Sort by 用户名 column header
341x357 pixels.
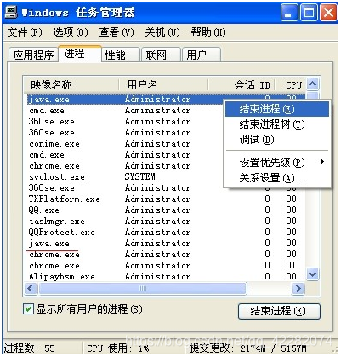tap(163, 84)
